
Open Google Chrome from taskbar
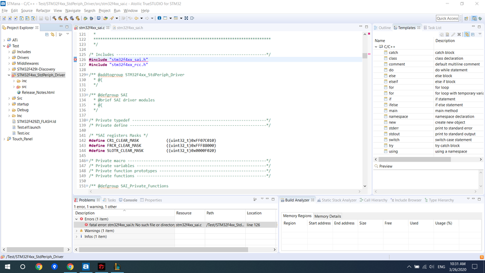coord(39,267)
